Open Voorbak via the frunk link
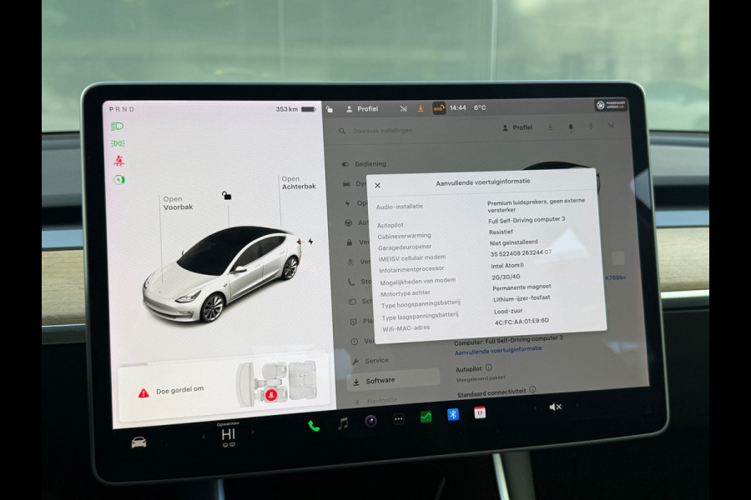The height and width of the screenshot is (500, 751). (x=178, y=202)
